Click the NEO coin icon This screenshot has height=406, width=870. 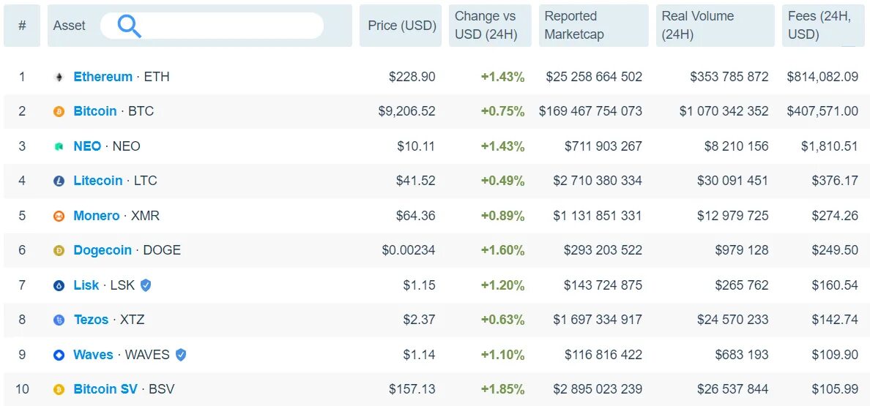[x=59, y=146]
